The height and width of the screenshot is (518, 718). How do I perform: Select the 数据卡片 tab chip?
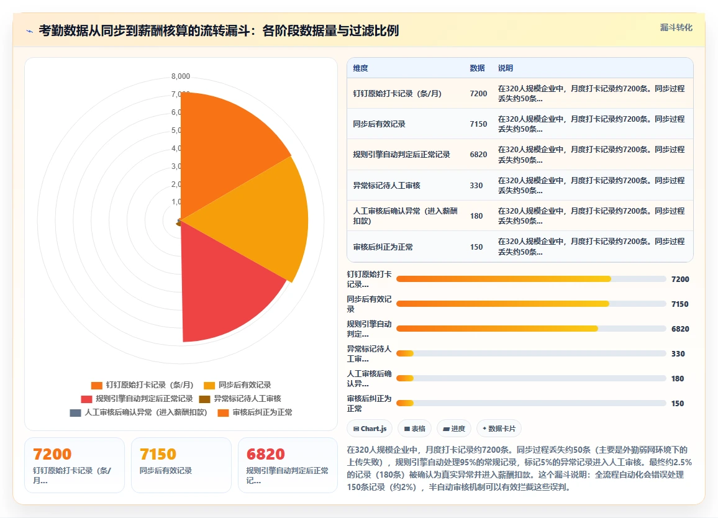click(499, 429)
